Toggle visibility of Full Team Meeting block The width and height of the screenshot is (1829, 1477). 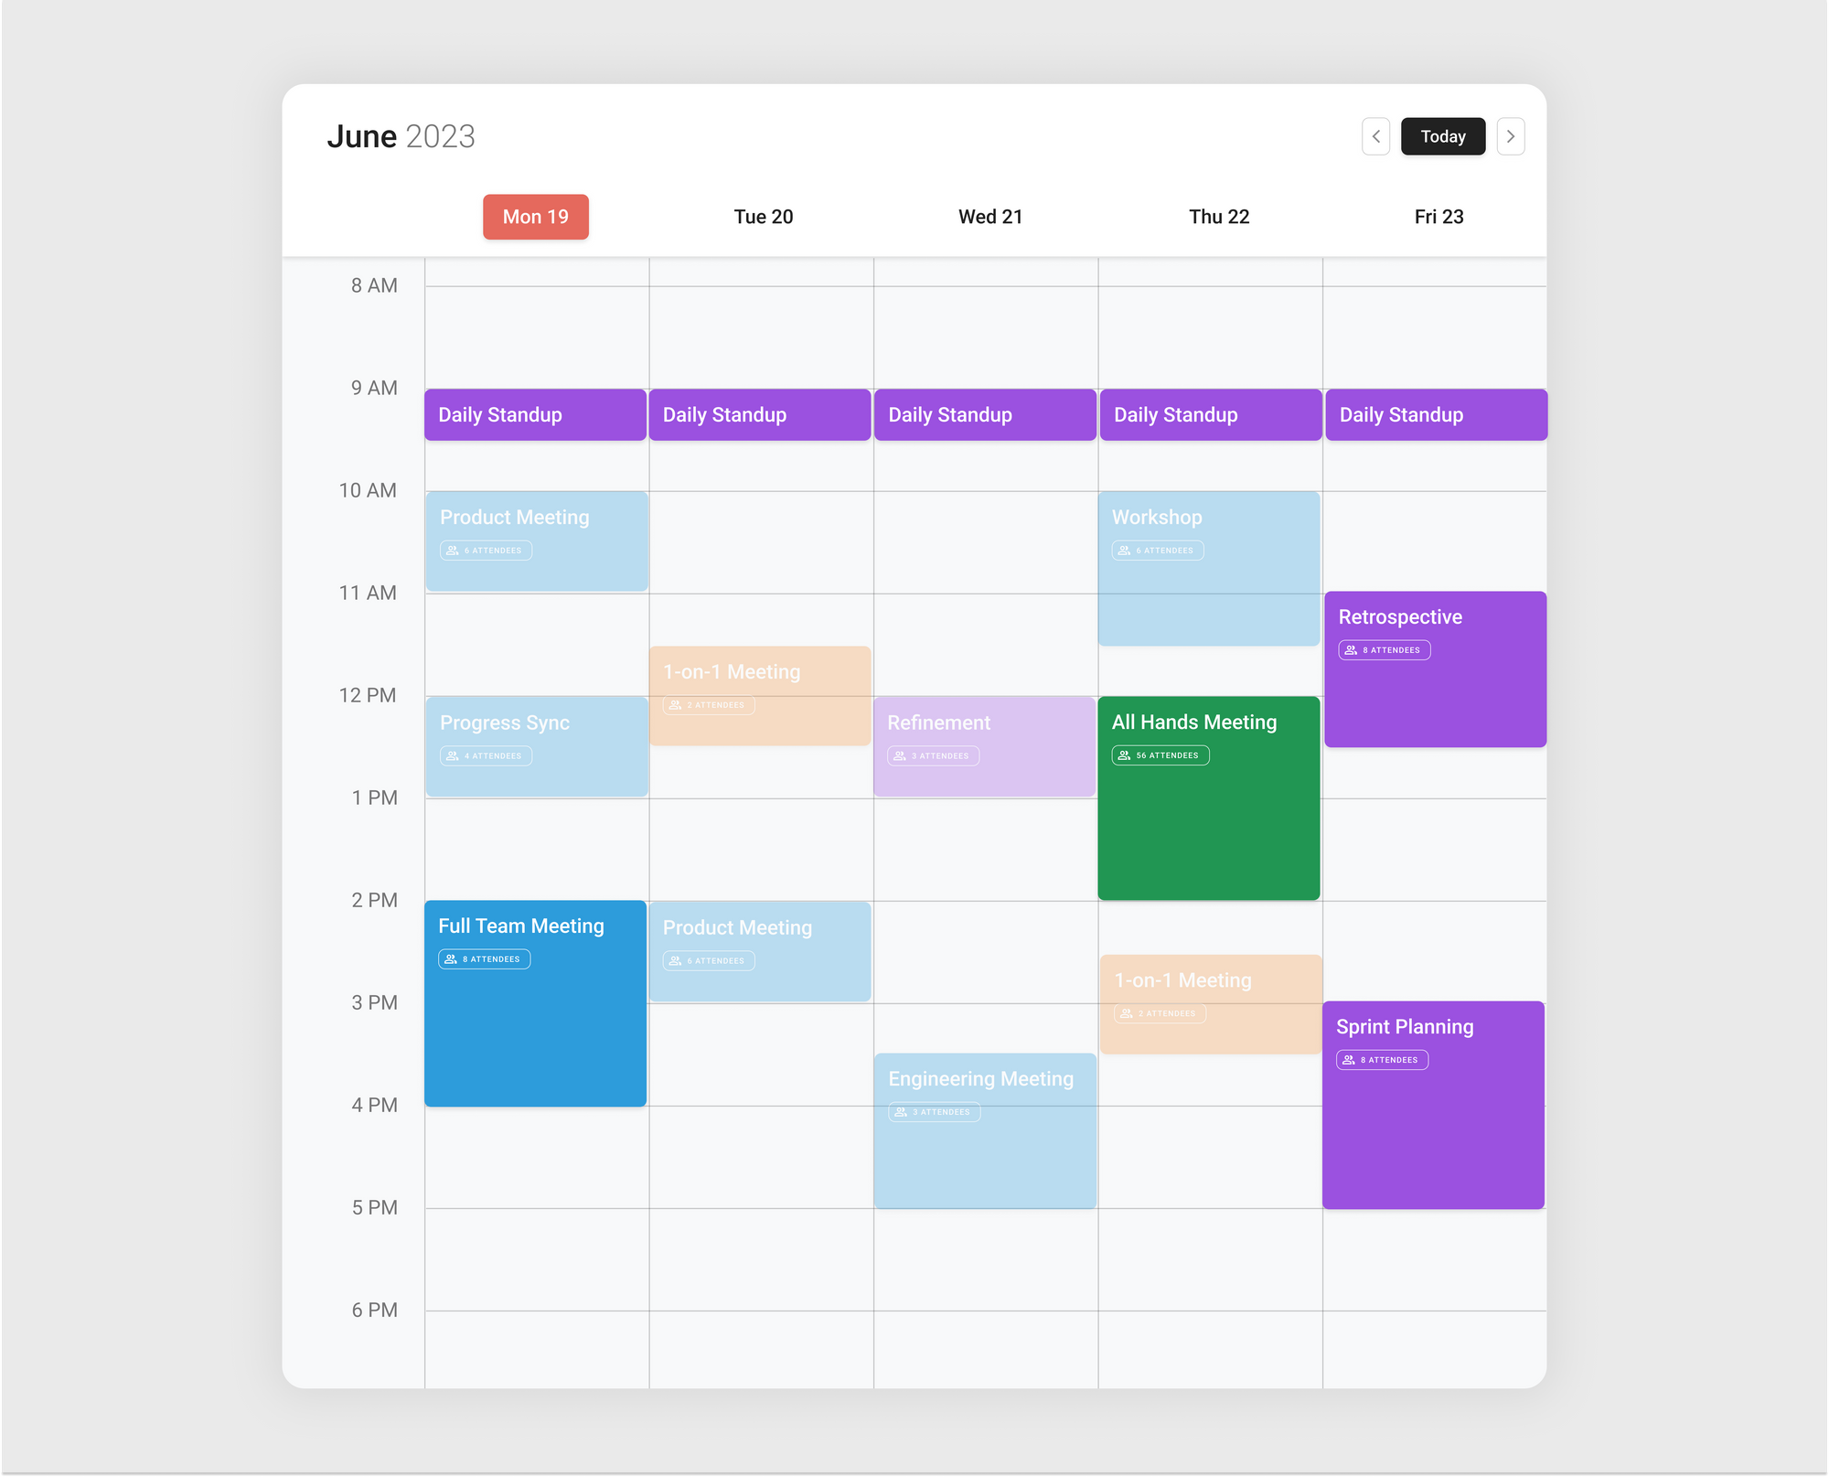tap(533, 1002)
